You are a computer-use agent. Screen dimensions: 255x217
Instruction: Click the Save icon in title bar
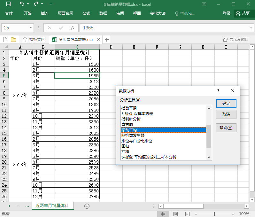tap(8, 4)
